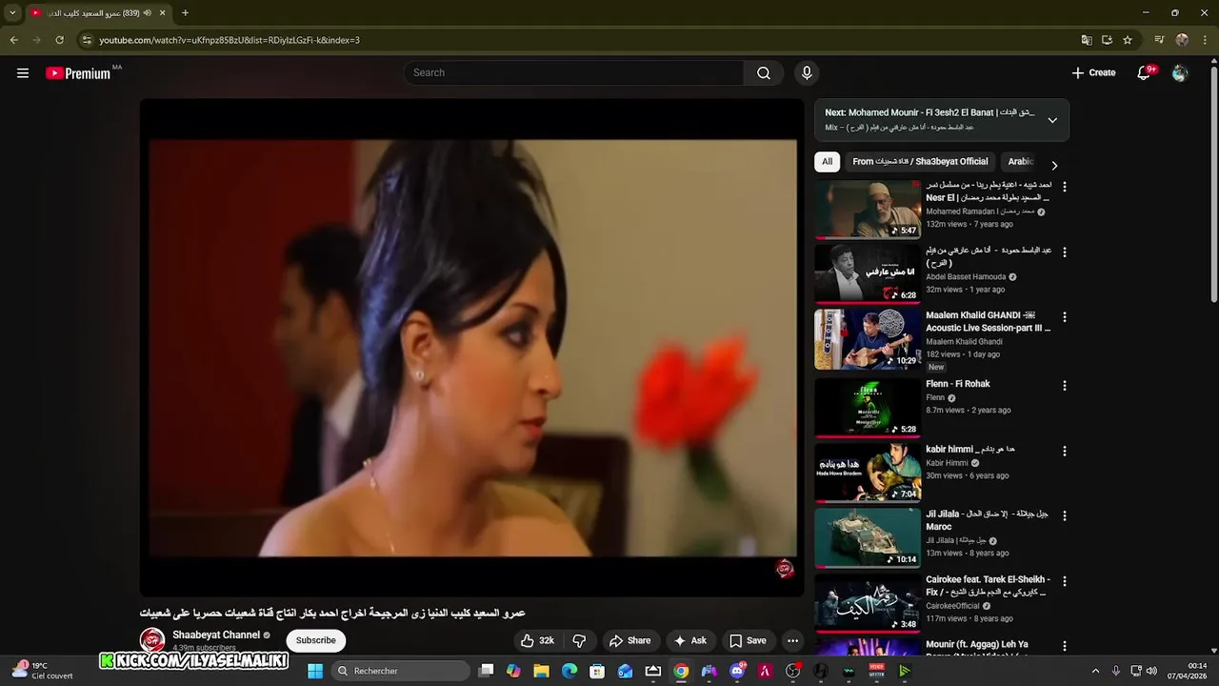Open the tab search dropdown arrow

tap(12, 12)
